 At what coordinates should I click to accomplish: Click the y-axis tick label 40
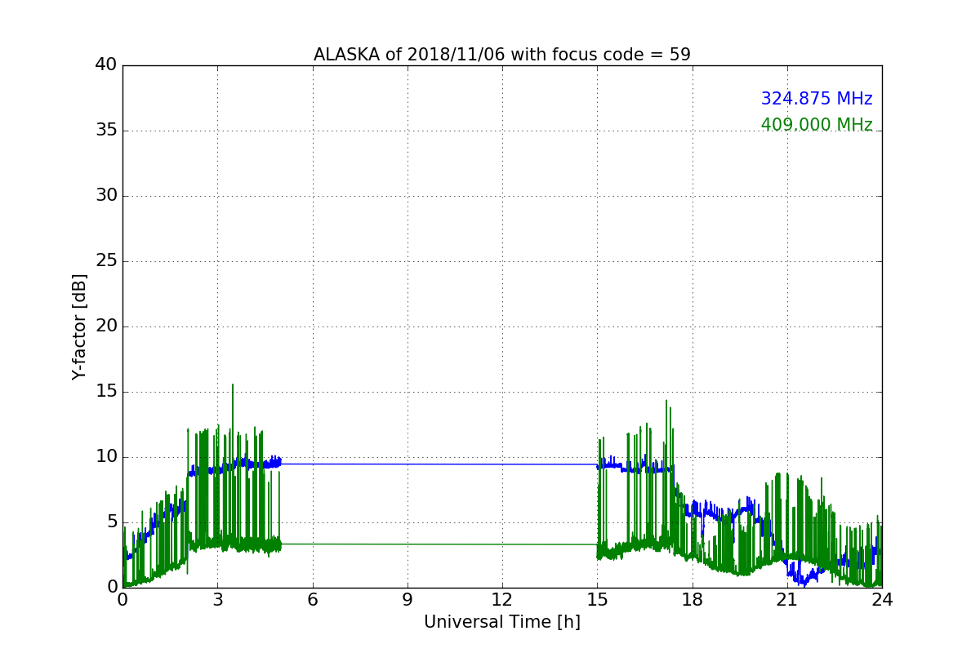(x=105, y=65)
